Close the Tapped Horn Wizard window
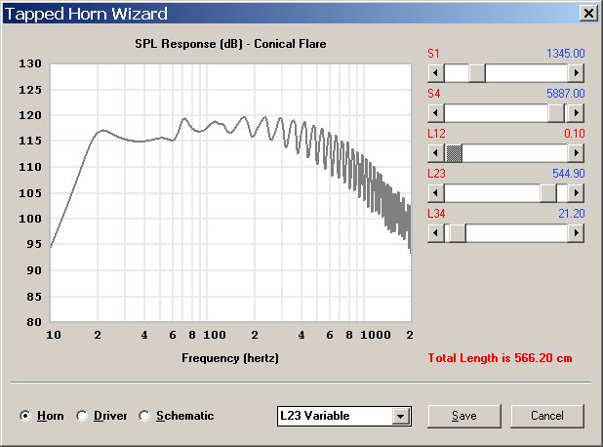The width and height of the screenshot is (603, 447). click(x=588, y=14)
